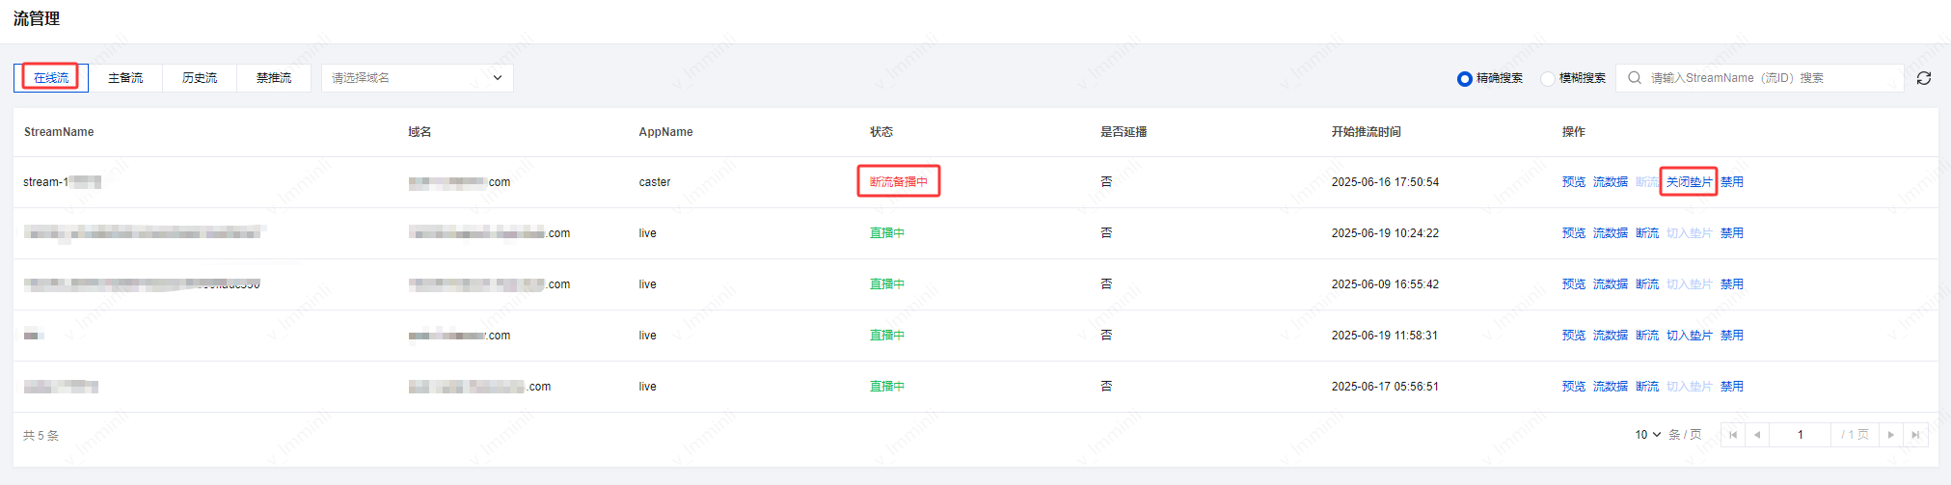Go to first page arrow icon
Viewport: 1951px width, 485px height.
(x=1733, y=435)
